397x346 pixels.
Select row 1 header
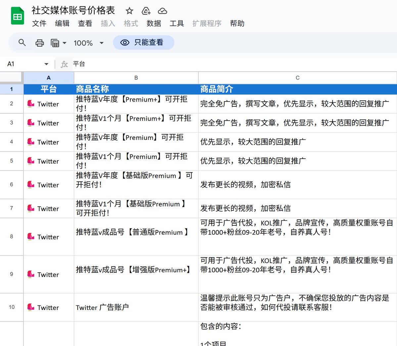12,89
